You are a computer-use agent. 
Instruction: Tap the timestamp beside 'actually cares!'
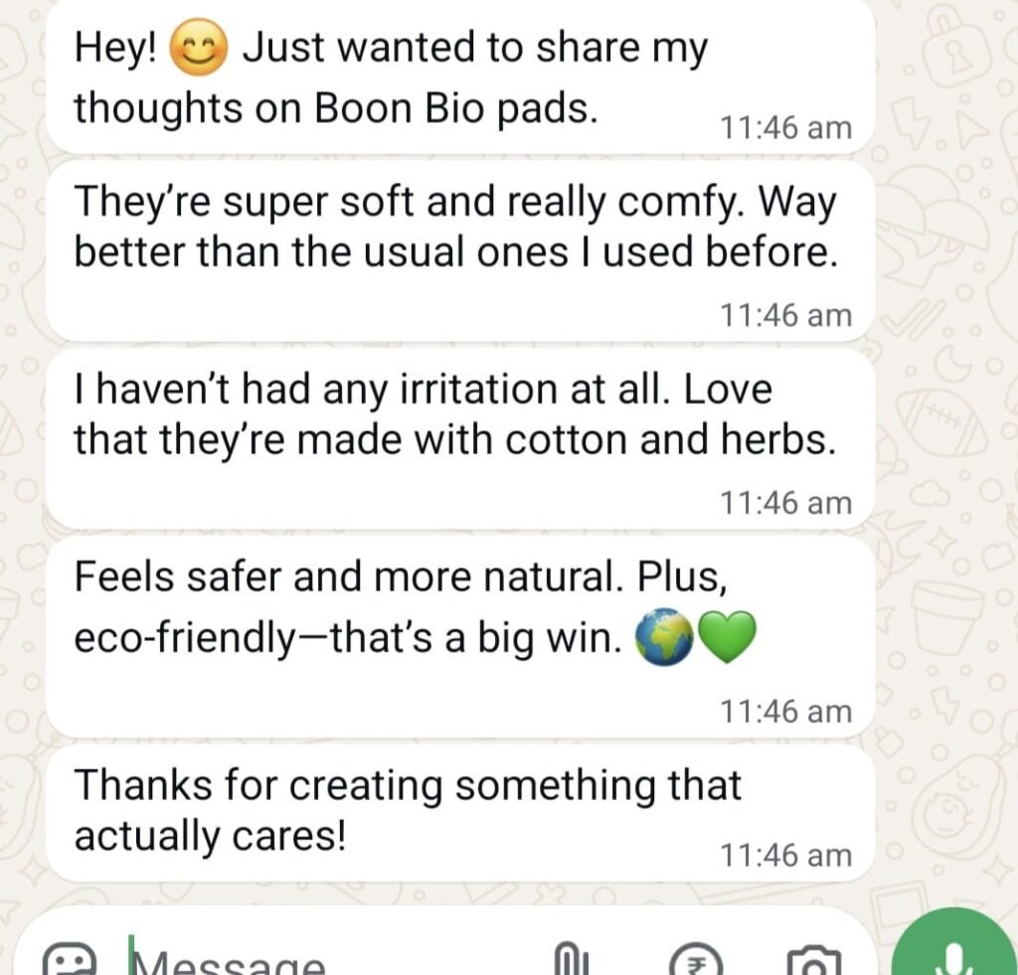[785, 855]
